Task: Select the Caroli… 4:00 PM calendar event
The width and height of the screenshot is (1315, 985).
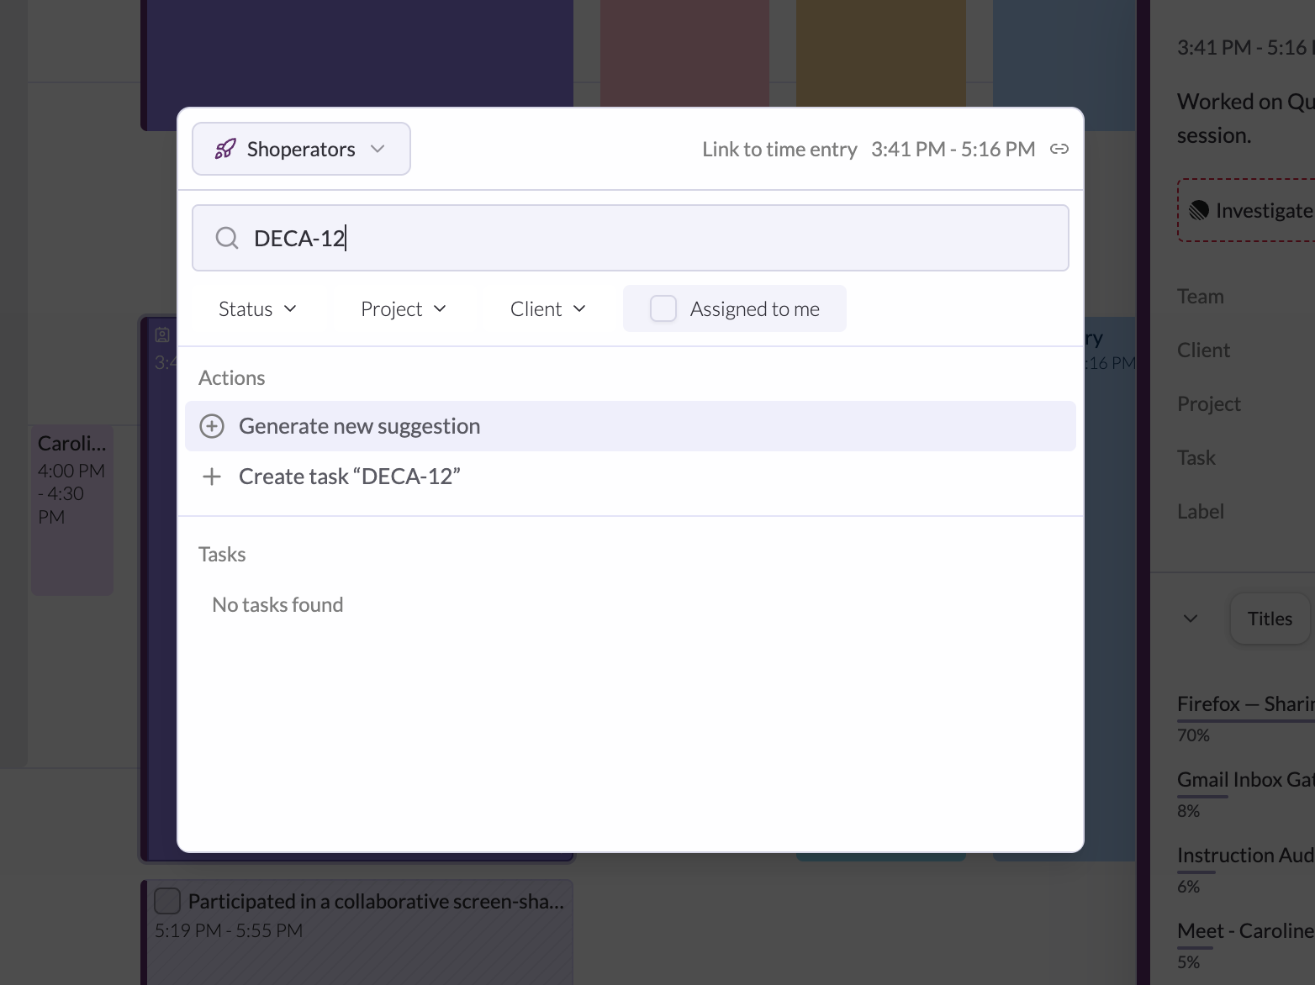Action: pos(72,510)
